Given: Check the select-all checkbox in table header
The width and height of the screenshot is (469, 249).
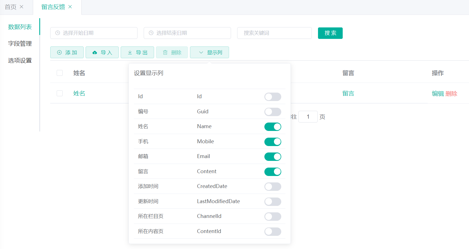Looking at the screenshot, I should [x=60, y=73].
